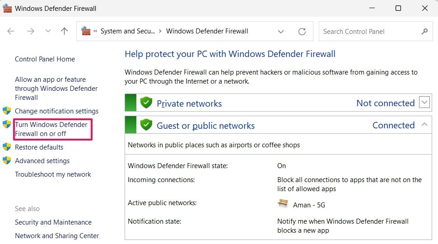Expand the Private networks section

coord(424,103)
